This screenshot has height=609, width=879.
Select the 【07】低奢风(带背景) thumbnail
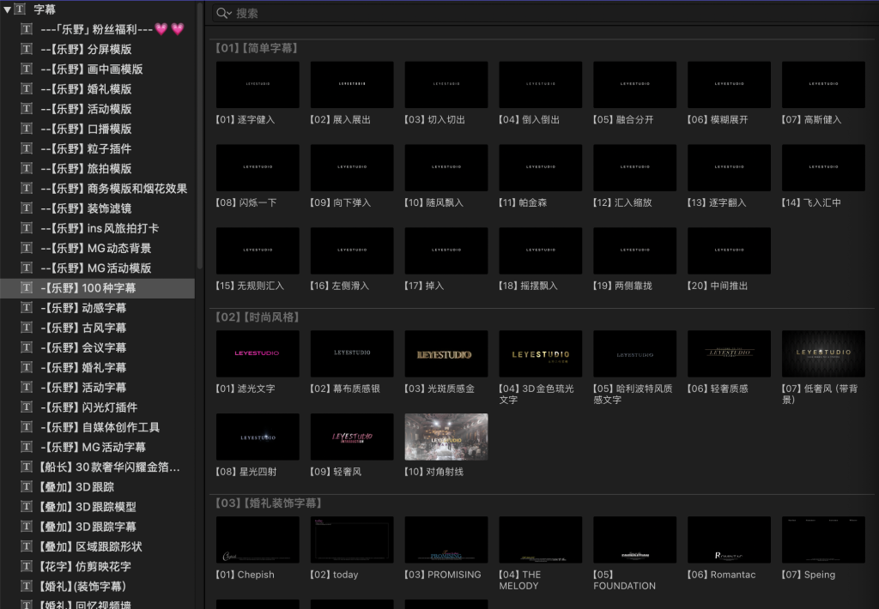(823, 353)
